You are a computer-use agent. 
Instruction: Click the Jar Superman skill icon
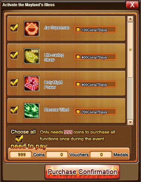click(31, 29)
